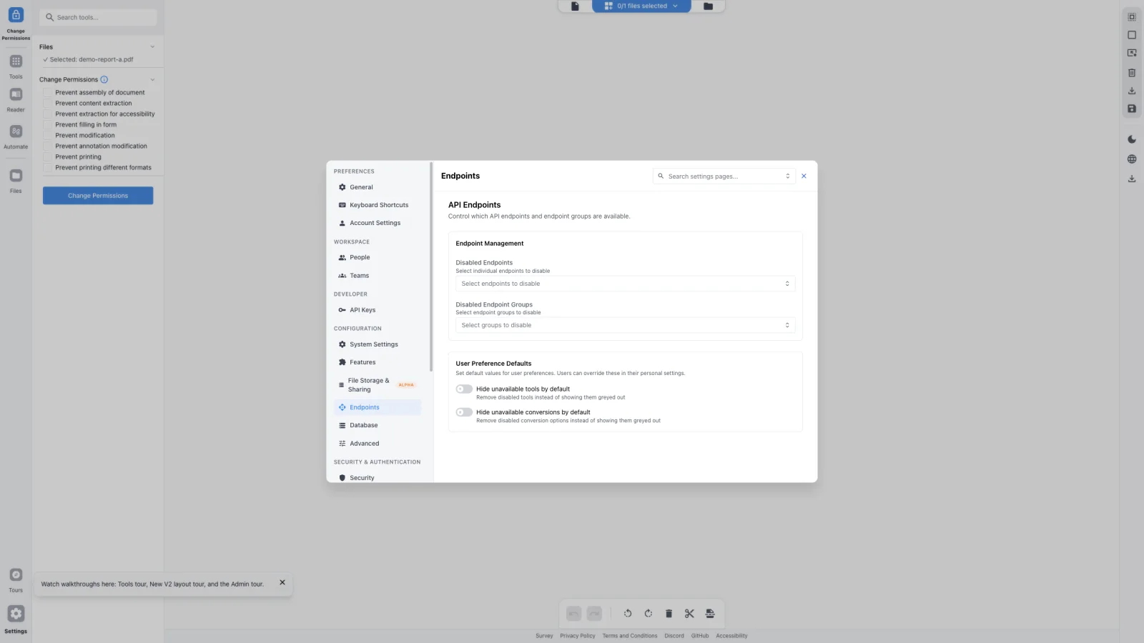Rotate counter-clockwise using bottom toolbar icon

(x=628, y=614)
